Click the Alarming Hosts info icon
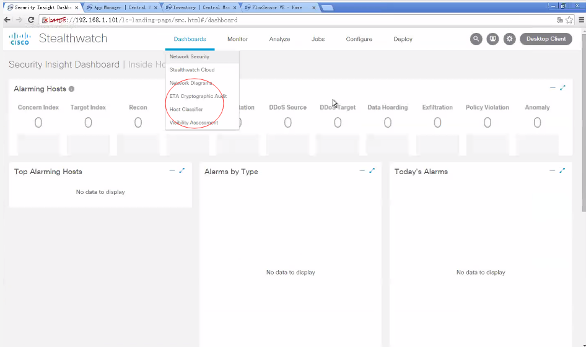The width and height of the screenshot is (586, 347). coord(71,89)
